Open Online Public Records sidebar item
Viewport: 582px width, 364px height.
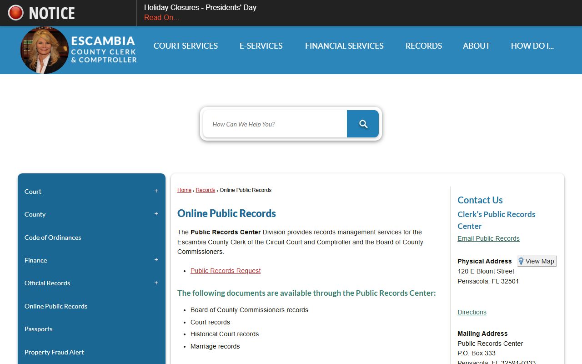click(56, 306)
